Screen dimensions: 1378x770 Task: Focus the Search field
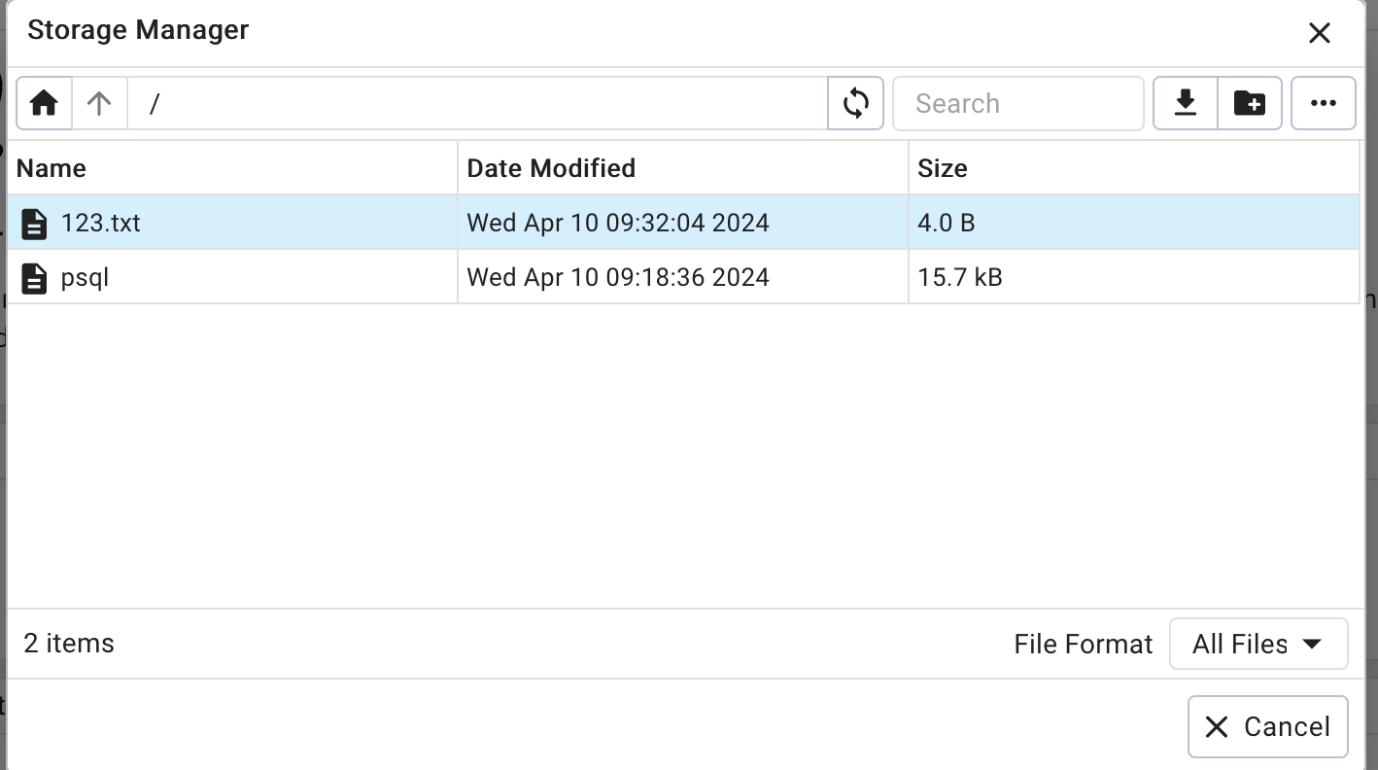(1017, 103)
